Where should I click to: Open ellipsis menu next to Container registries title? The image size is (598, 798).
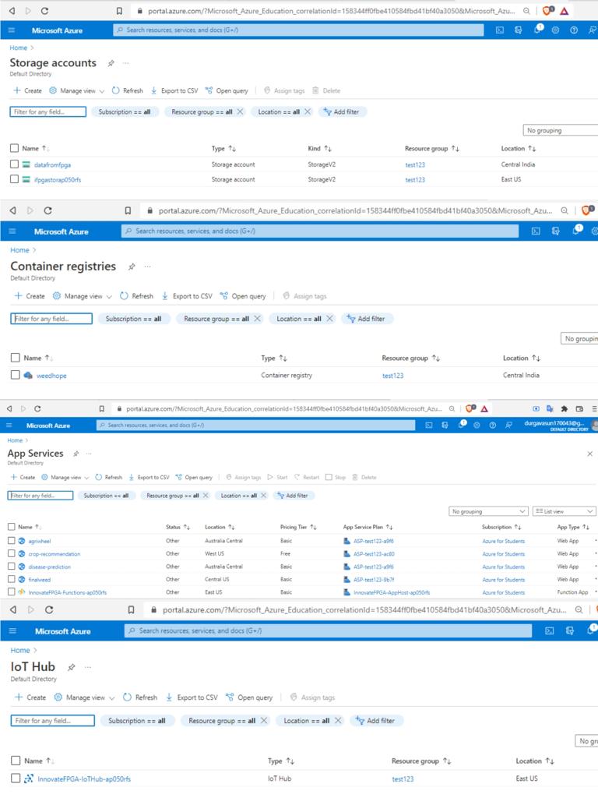click(147, 267)
